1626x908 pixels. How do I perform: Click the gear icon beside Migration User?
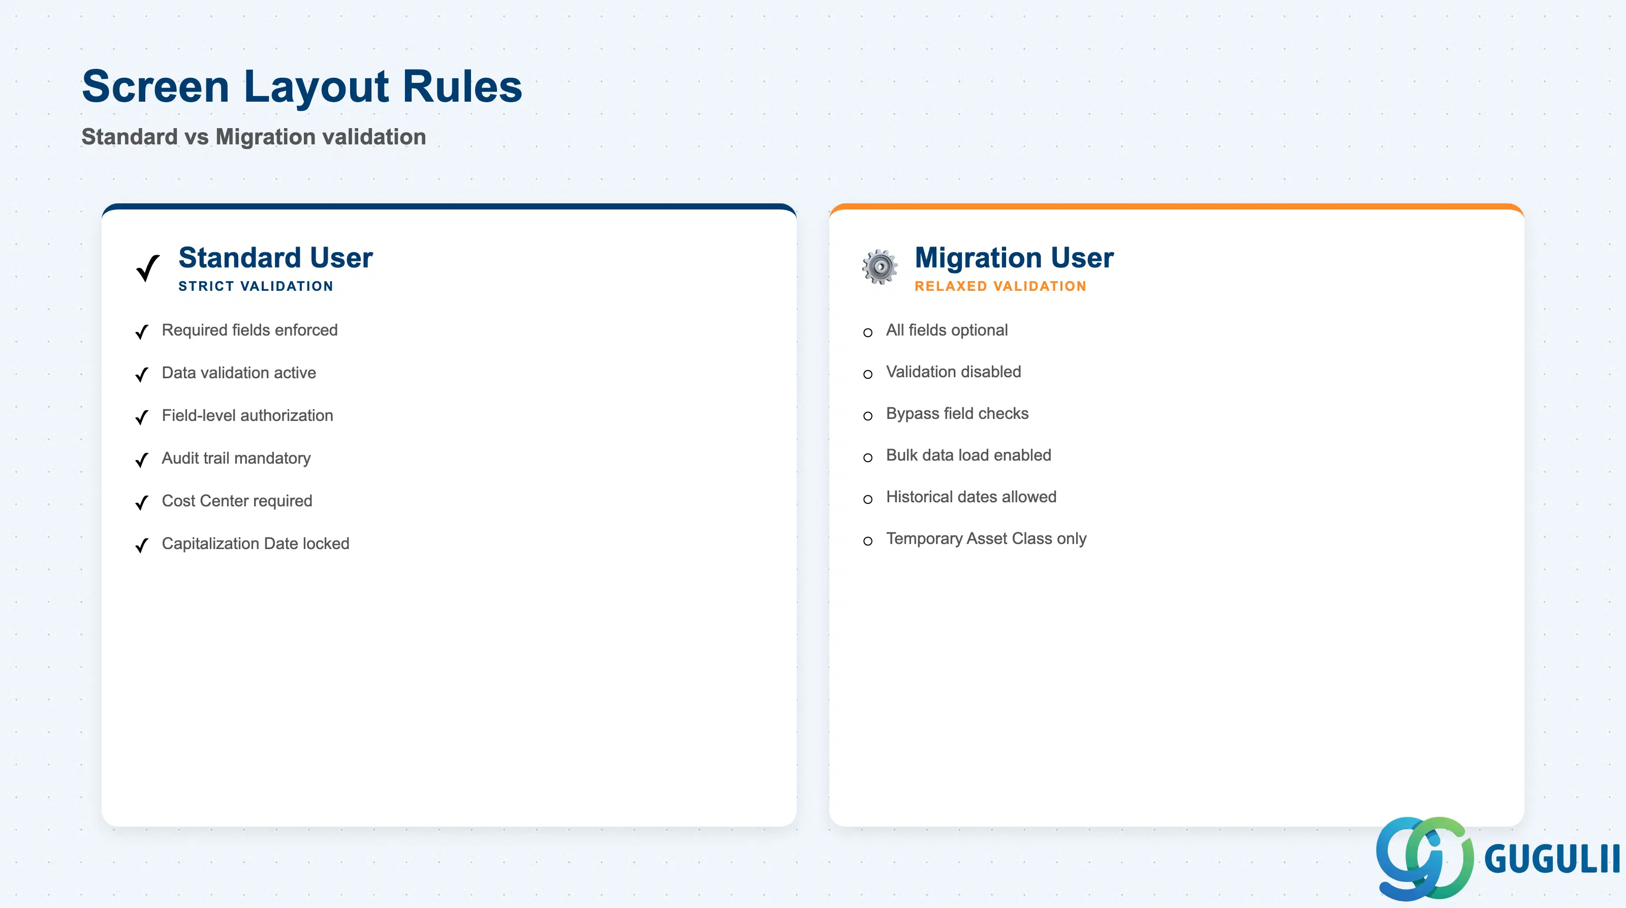(879, 267)
